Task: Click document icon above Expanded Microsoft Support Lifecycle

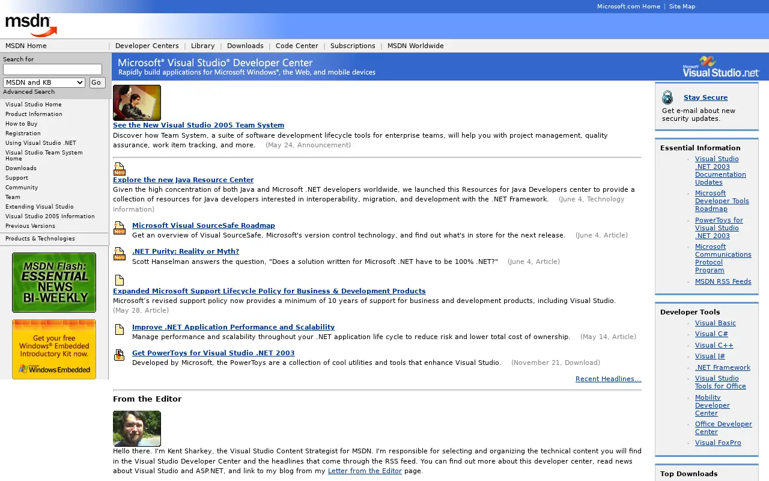Action: (120, 280)
